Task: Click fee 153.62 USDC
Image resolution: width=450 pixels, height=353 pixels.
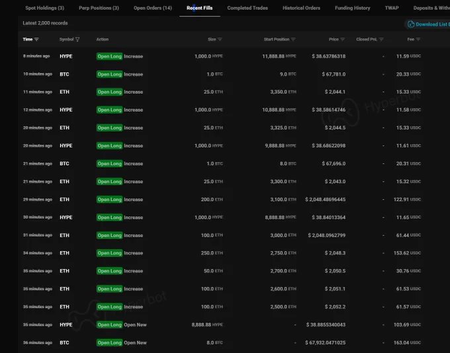Action: coord(407,253)
